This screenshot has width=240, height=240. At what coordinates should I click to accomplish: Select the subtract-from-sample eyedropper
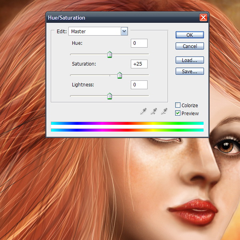point(164,111)
